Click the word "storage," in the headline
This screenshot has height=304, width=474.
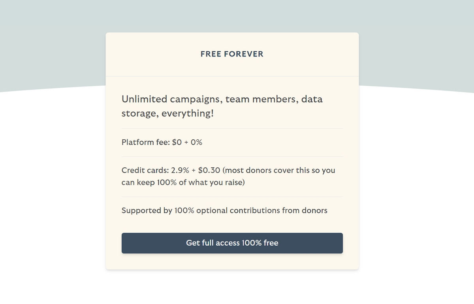click(x=140, y=114)
